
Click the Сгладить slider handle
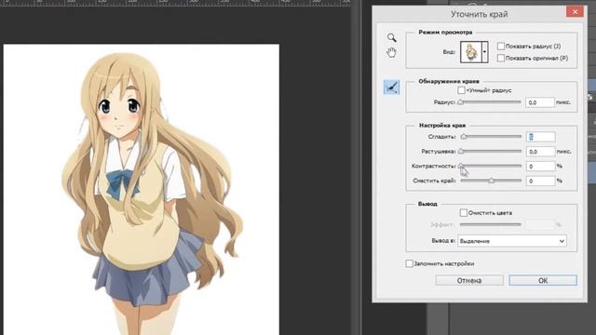point(464,137)
